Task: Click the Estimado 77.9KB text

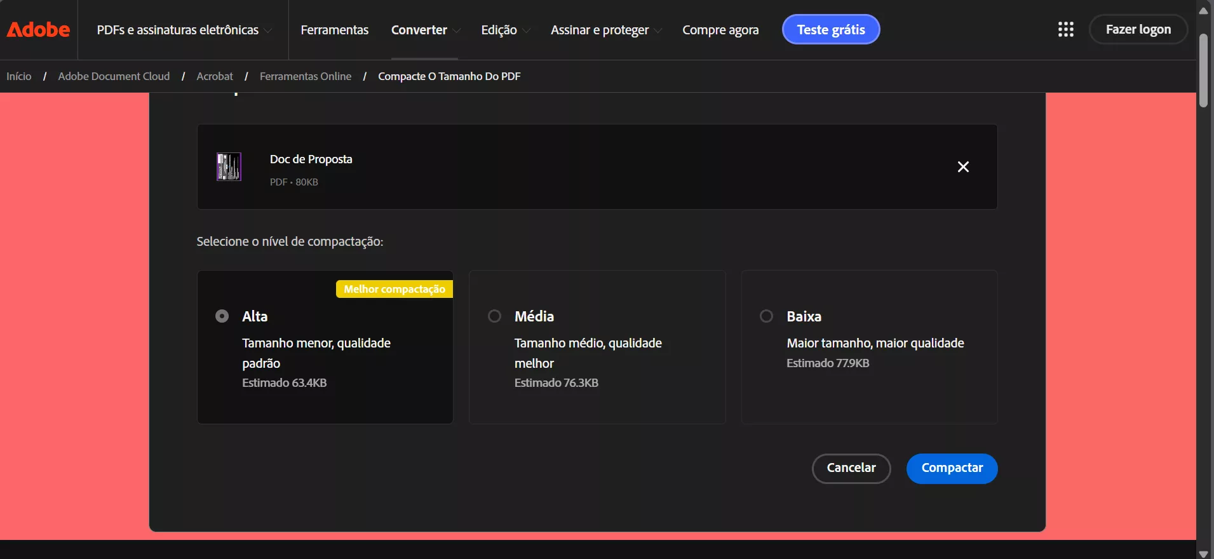Action: click(x=828, y=363)
